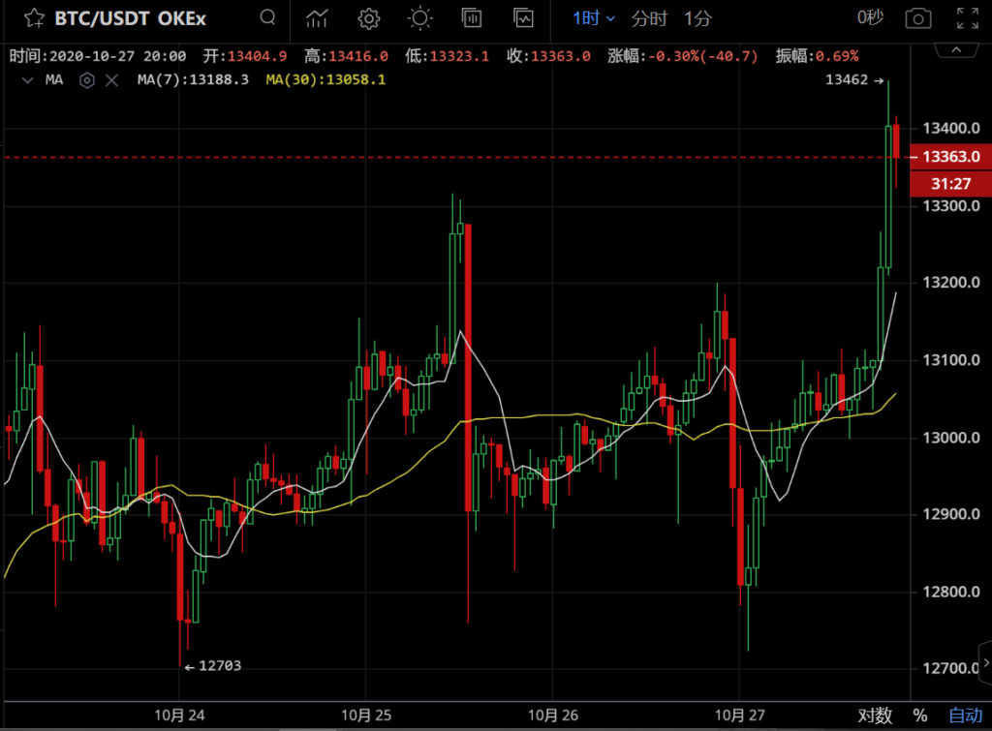Open chart settings gear
The image size is (992, 731).
(369, 18)
